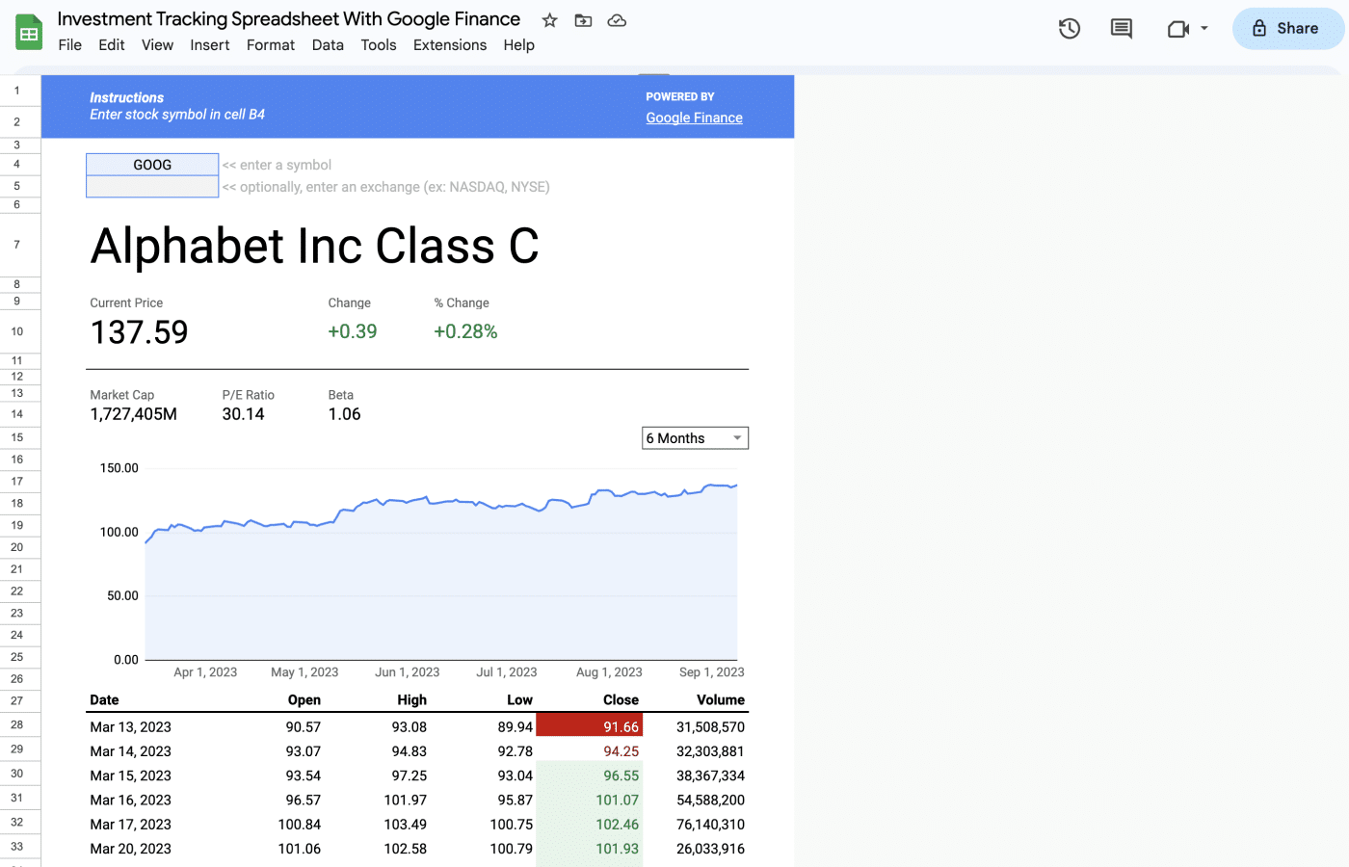Select the Mar 16, 2023 date cell
This screenshot has width=1349, height=867.
131,800
